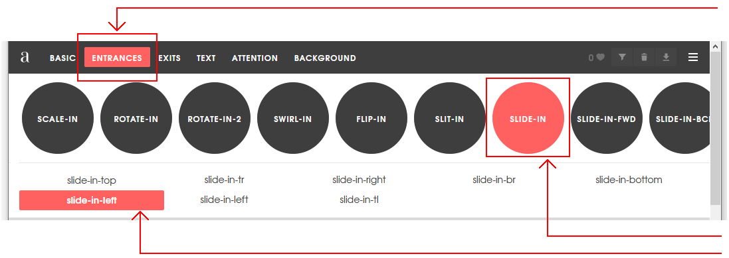Pick the FLIP-IN animation circle

click(371, 118)
